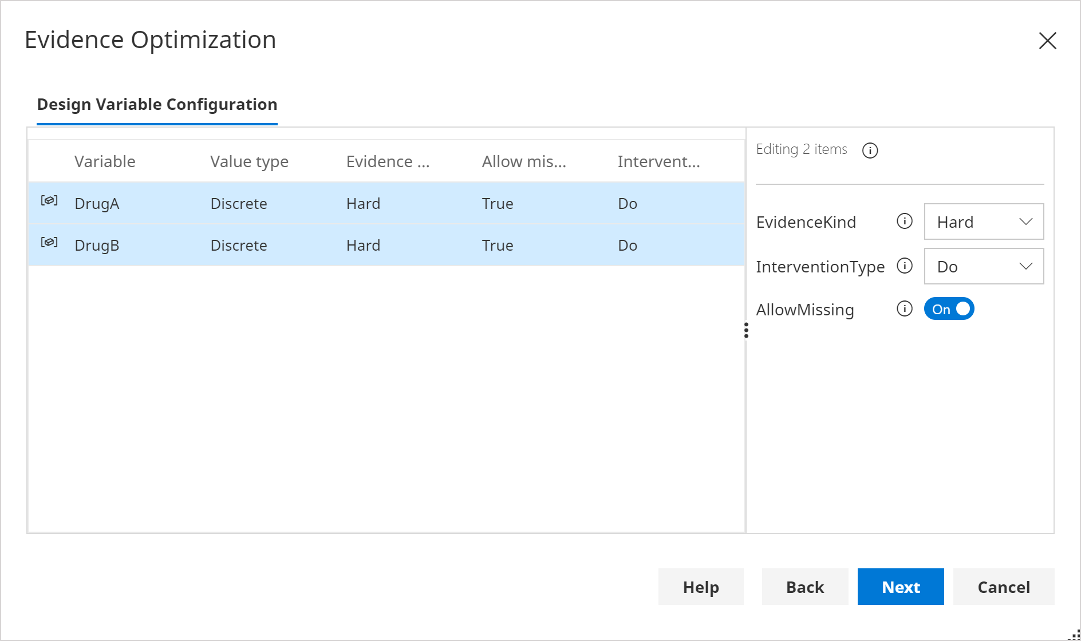This screenshot has height=641, width=1081.
Task: Click the dialog resize grip corner
Action: pos(1075,635)
